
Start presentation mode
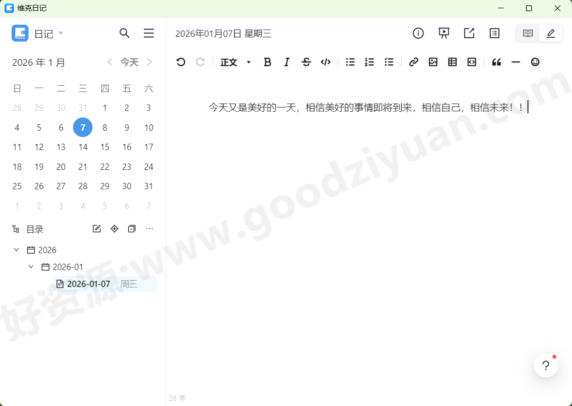444,33
